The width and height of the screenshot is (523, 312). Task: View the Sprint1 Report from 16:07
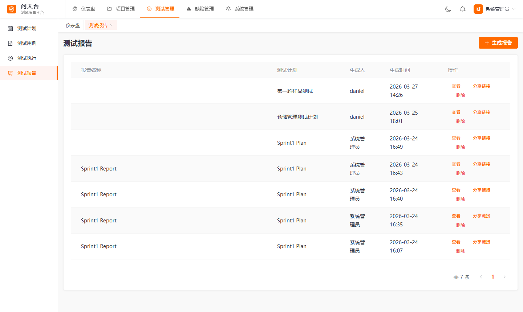pyautogui.click(x=456, y=242)
